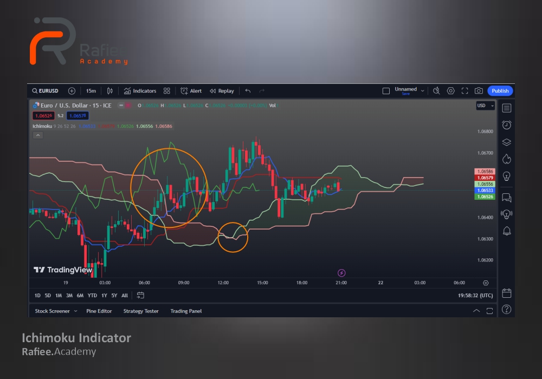
Task: Click the Ichimoku indicator legend name
Action: pyautogui.click(x=42, y=126)
